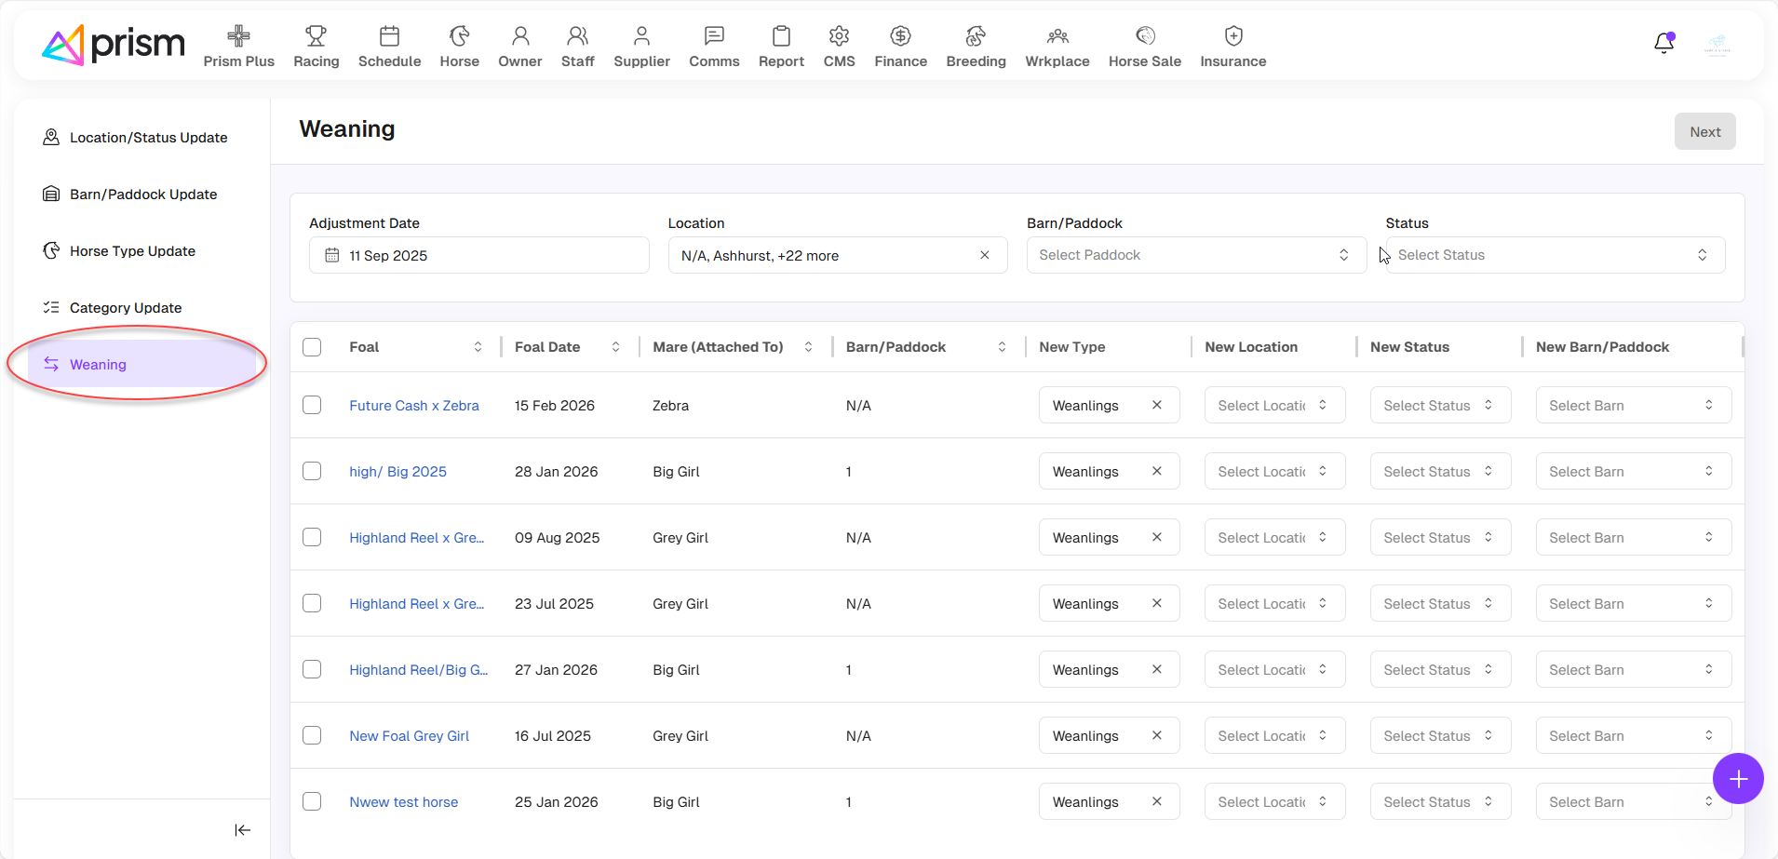Check the Future Cash x Zebra row
This screenshot has height=859, width=1778.
click(312, 405)
